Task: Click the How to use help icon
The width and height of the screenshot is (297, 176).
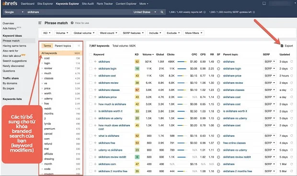Action: tap(72, 23)
